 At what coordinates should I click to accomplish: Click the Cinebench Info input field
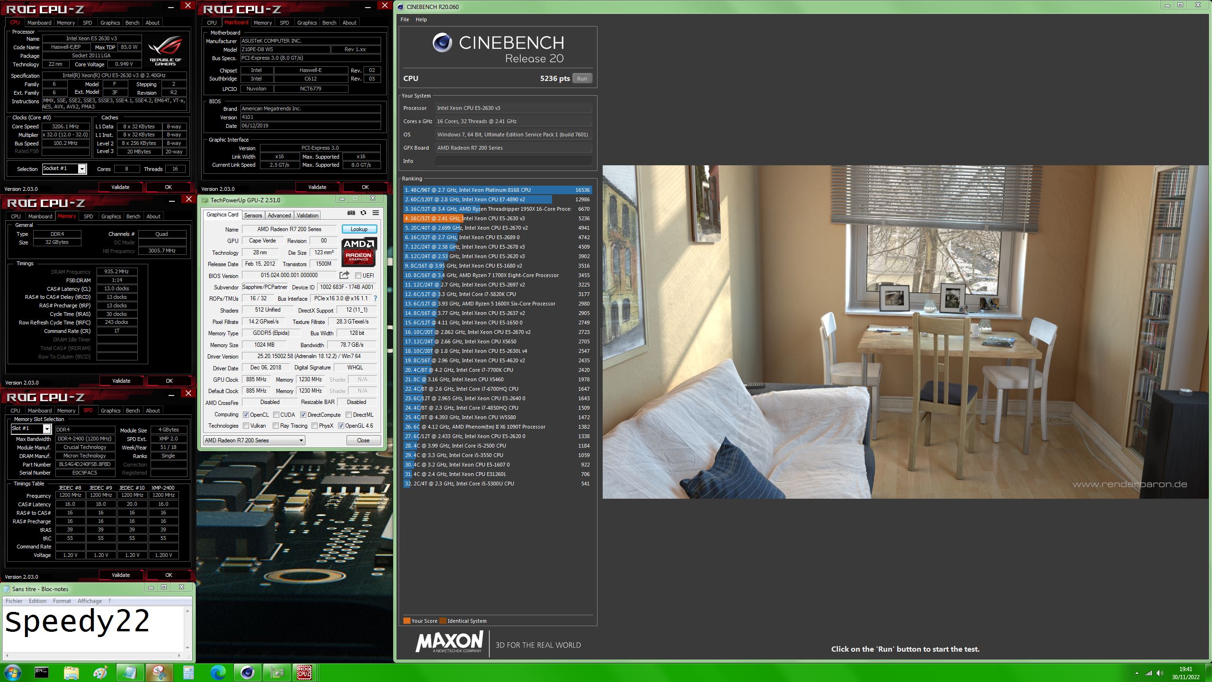coord(513,161)
